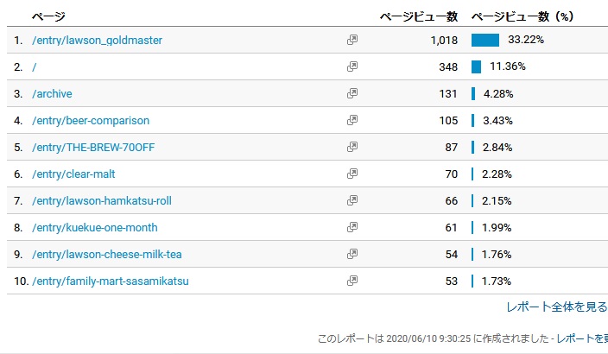Screen dimensions: 608x354
Task: Open external link icon for THE-BREW-70OFF row
Action: click(x=352, y=147)
